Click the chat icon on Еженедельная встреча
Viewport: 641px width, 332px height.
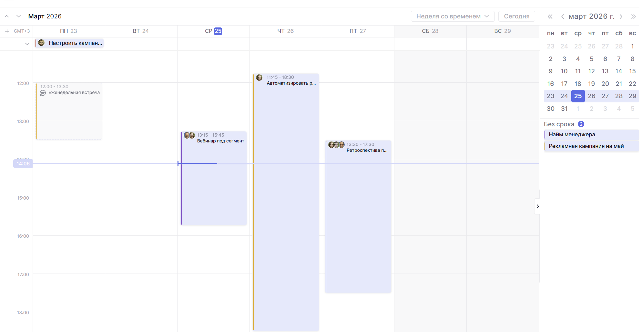pos(43,93)
